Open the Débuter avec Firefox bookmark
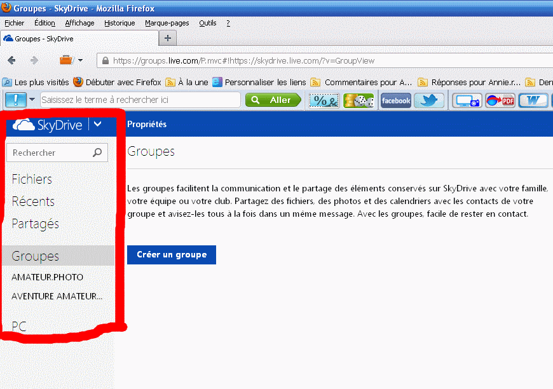 pos(117,82)
